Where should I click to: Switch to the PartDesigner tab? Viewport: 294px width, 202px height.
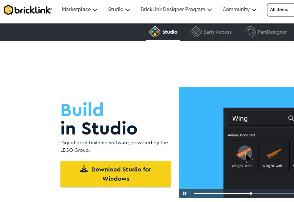pyautogui.click(x=266, y=32)
